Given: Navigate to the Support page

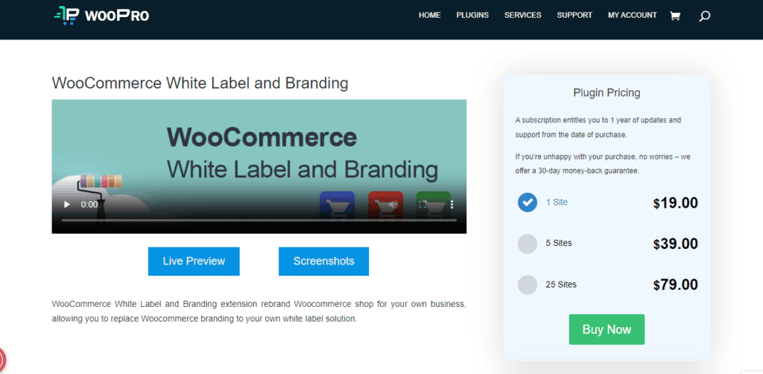Looking at the screenshot, I should click(x=574, y=15).
